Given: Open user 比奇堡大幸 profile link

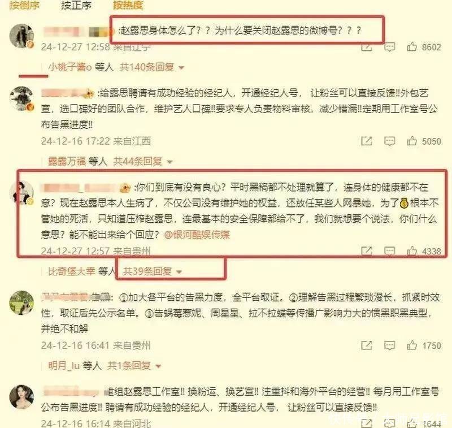Looking at the screenshot, I should (72, 271).
